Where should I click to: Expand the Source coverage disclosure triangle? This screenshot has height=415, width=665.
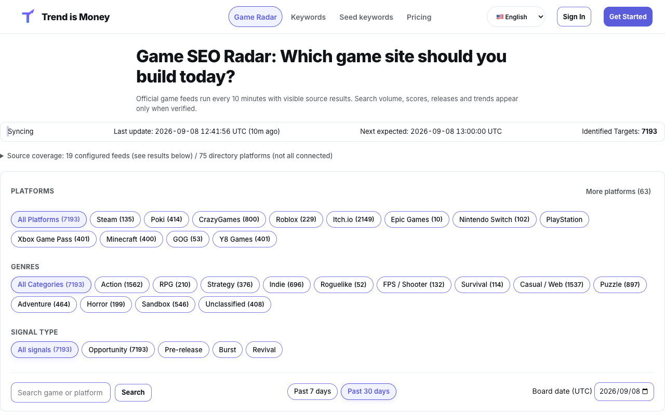pos(2,156)
